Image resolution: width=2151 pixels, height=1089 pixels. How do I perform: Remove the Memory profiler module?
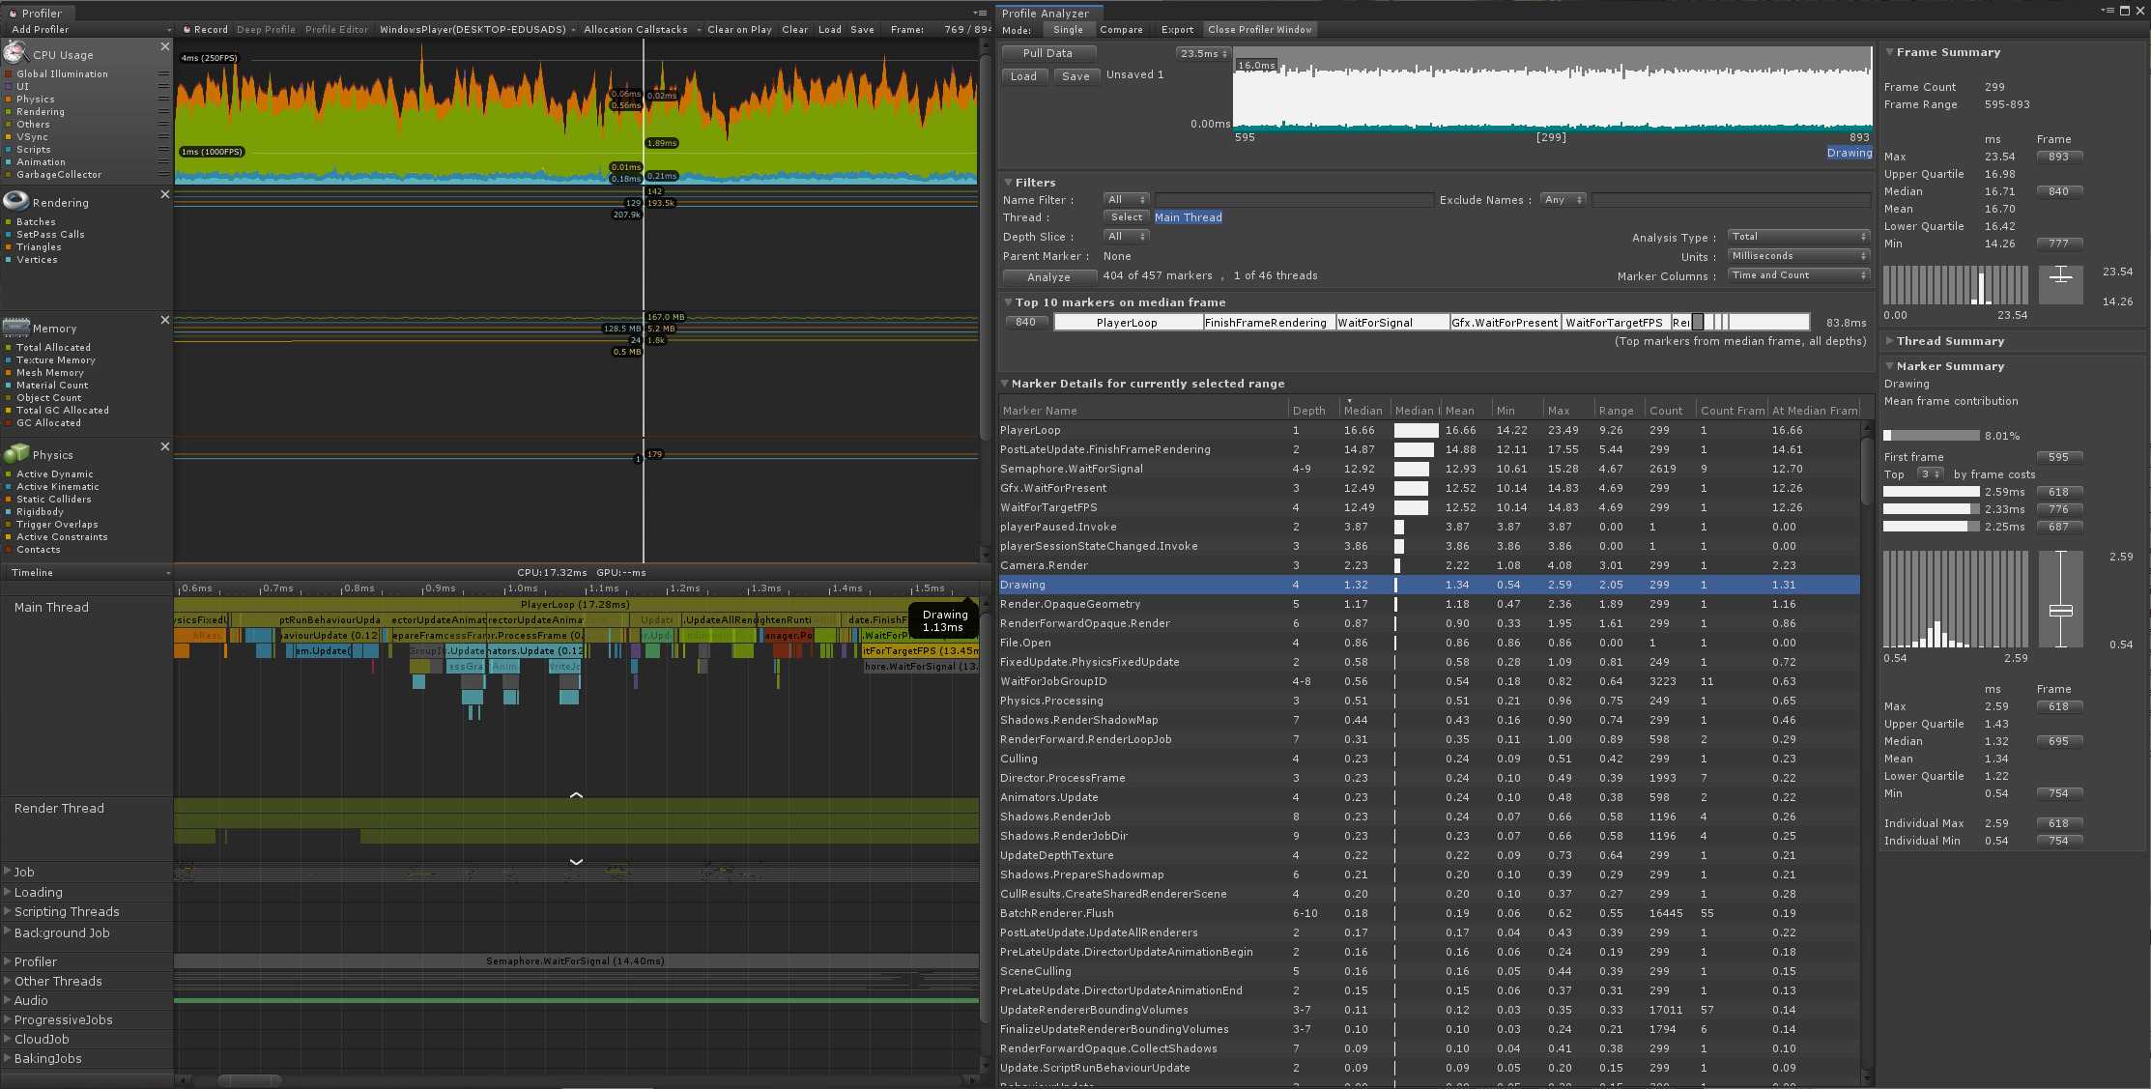pyautogui.click(x=164, y=320)
